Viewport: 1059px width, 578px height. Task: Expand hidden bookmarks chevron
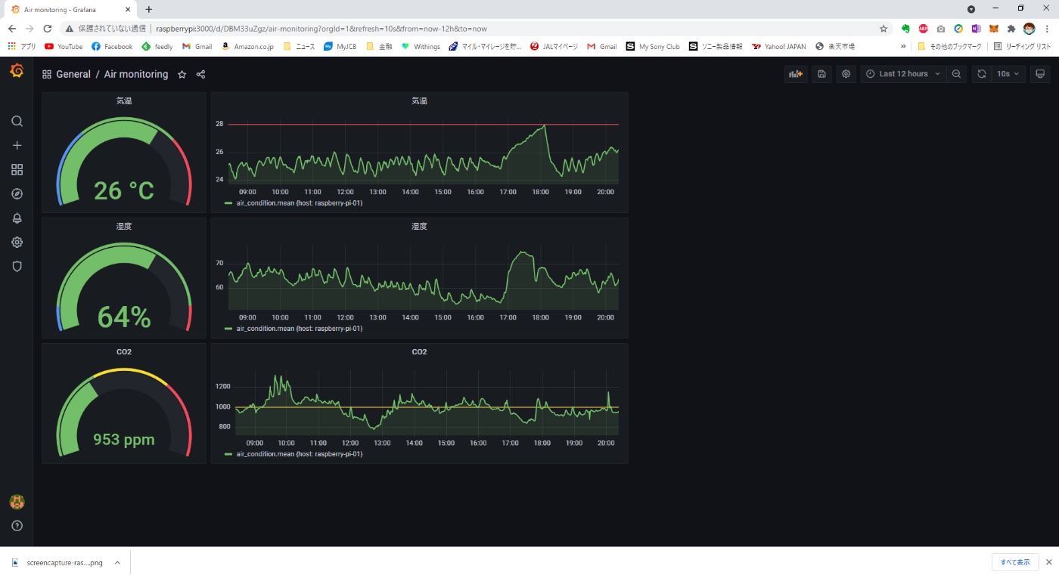tap(903, 46)
